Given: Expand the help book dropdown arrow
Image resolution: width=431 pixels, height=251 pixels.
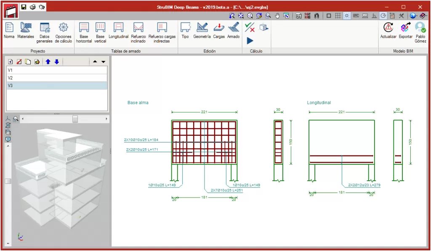Looking at the screenshot, I should coord(427,16).
